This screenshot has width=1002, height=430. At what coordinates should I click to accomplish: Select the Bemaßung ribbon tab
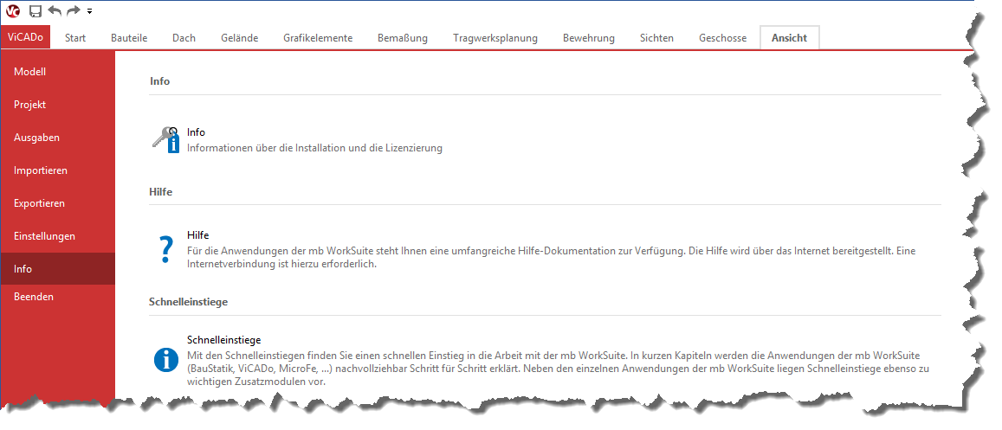click(x=403, y=38)
